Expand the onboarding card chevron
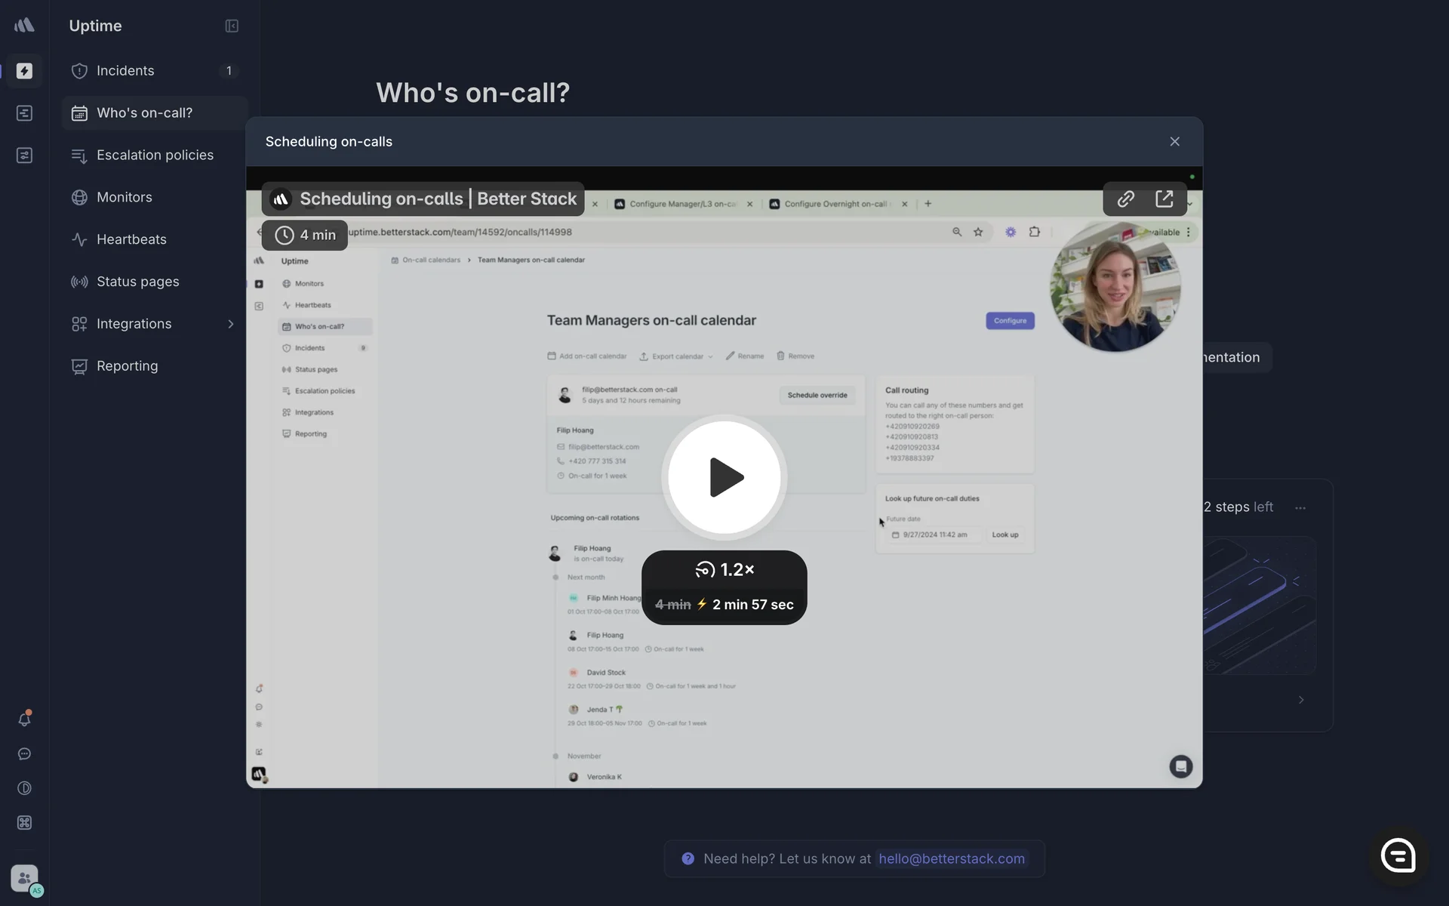 [1301, 700]
